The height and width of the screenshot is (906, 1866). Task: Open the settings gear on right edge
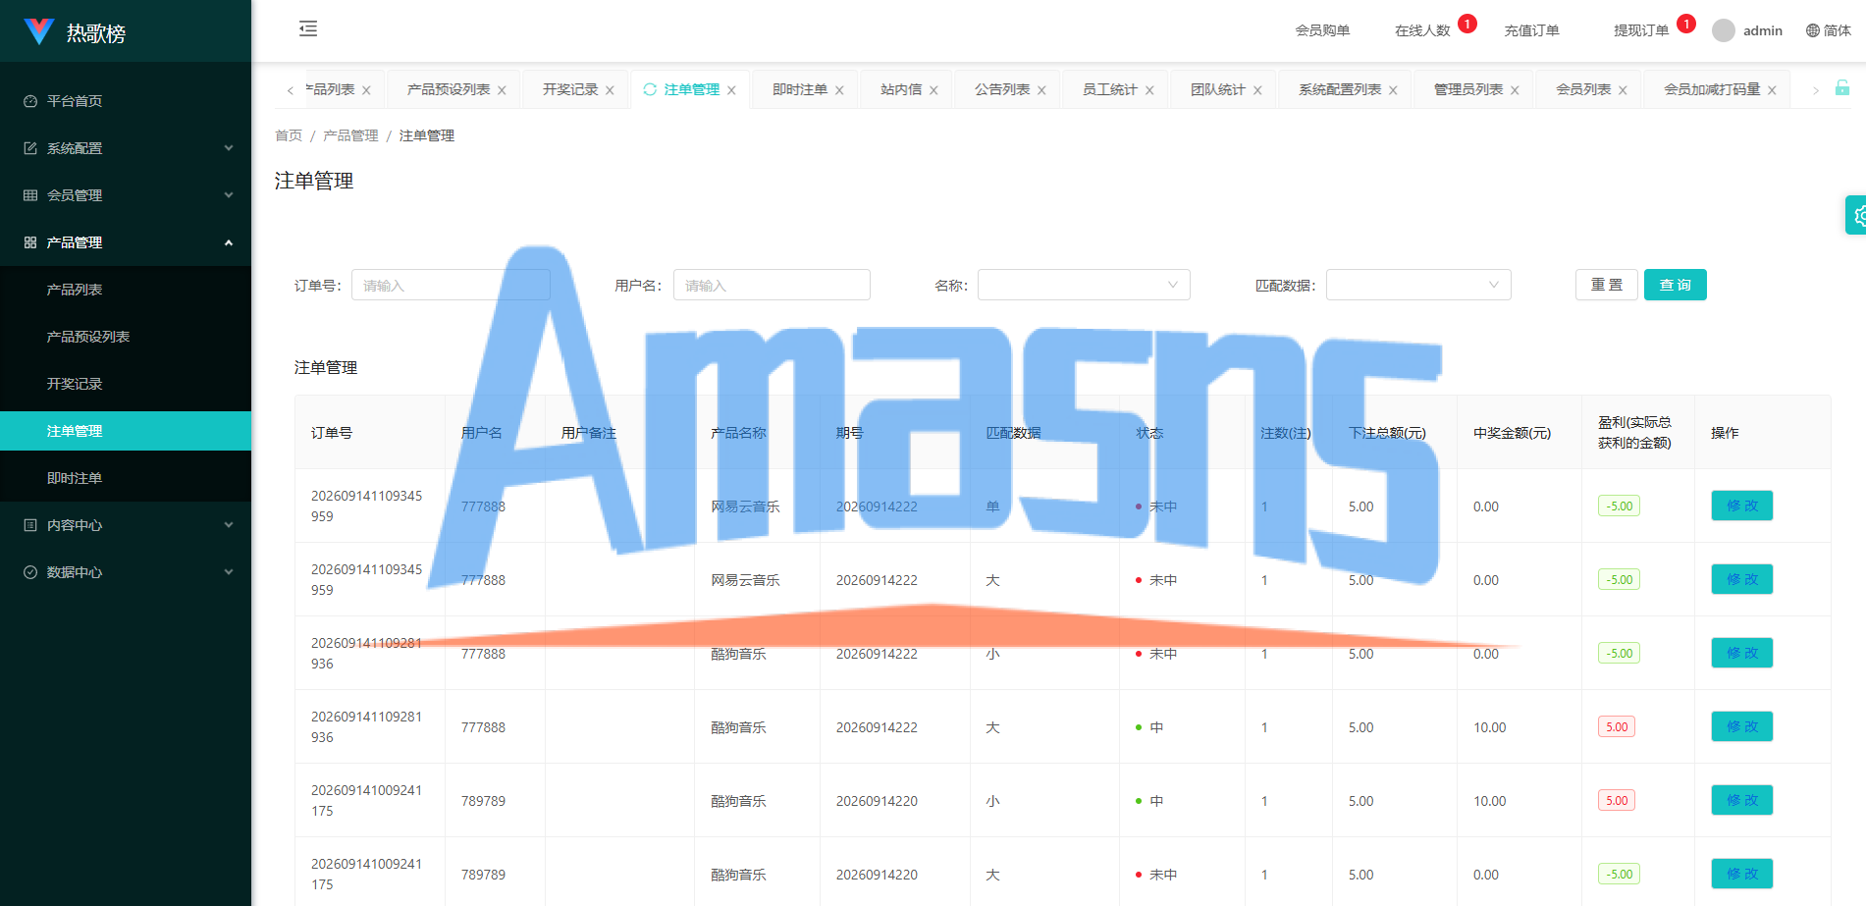tap(1857, 215)
